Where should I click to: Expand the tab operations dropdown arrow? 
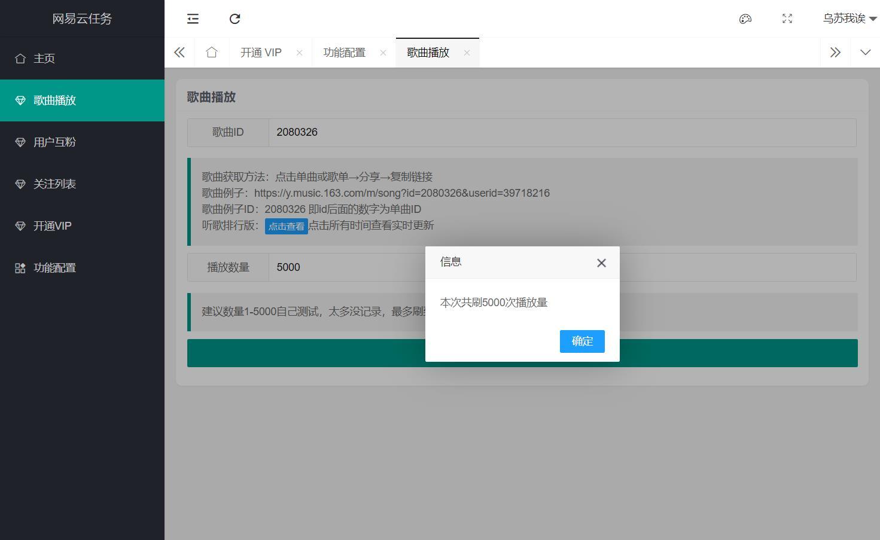click(x=865, y=53)
